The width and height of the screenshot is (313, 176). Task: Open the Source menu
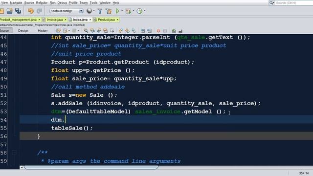pyautogui.click(x=29, y=3)
